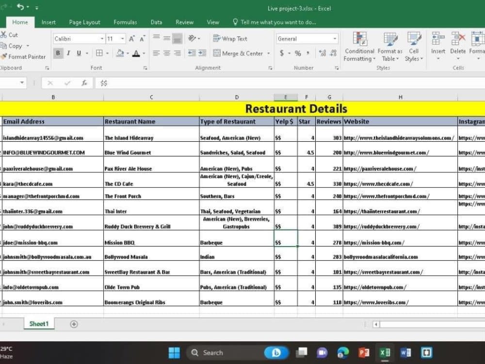The width and height of the screenshot is (485, 364).
Task: Open Format as Table gallery
Action: pyautogui.click(x=390, y=47)
